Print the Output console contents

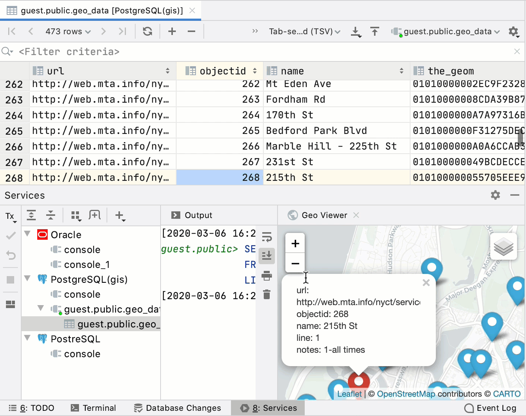267,276
